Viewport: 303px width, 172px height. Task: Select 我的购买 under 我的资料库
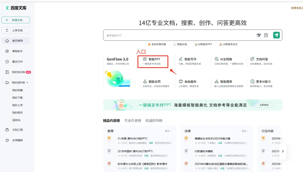[17, 113]
